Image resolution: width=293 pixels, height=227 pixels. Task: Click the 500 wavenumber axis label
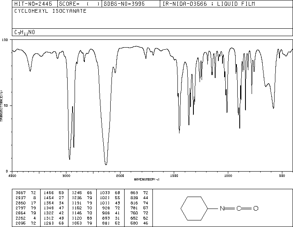(x=282, y=176)
